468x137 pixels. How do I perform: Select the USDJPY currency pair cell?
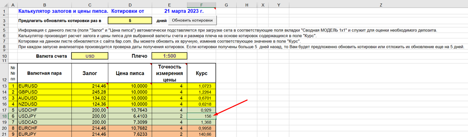[44, 116]
